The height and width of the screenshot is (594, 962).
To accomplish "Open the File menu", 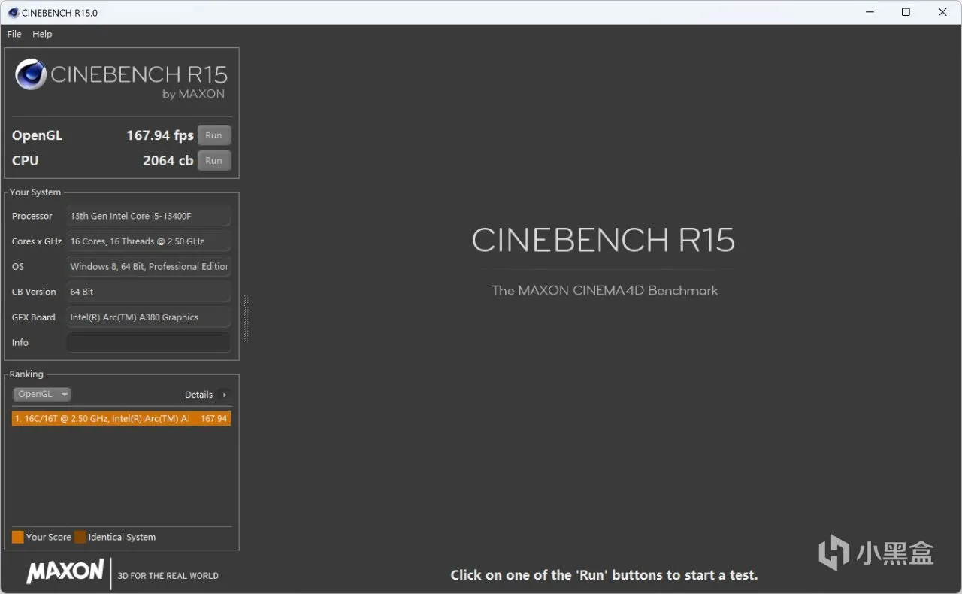I will coord(14,34).
